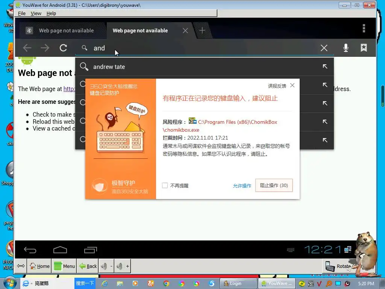The height and width of the screenshot is (289, 385).
Task: Open a new tab with the plus
Action: (202, 30)
